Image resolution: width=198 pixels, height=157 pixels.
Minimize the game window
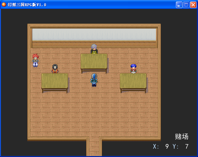[179, 5]
